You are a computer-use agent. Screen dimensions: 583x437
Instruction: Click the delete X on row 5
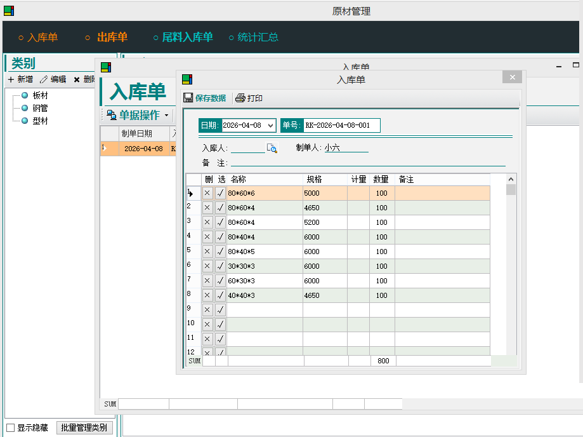[x=207, y=252]
